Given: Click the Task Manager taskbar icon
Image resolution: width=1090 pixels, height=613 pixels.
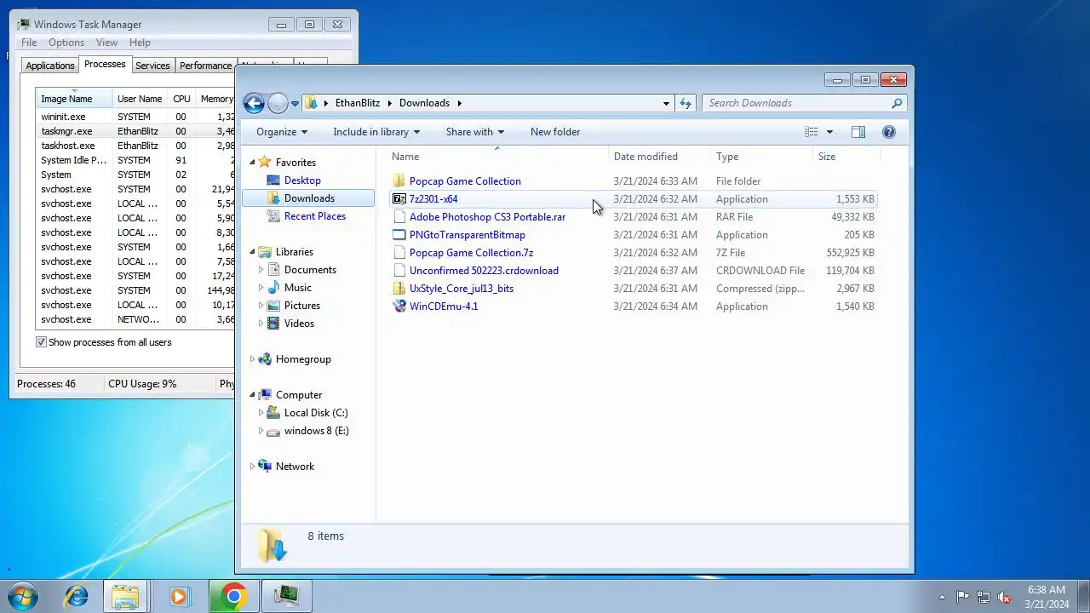Looking at the screenshot, I should 286,596.
